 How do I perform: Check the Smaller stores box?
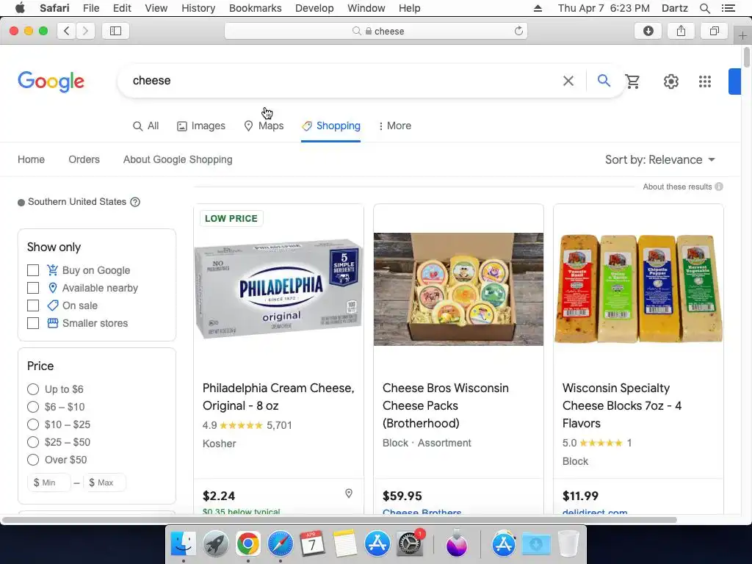pyautogui.click(x=33, y=323)
